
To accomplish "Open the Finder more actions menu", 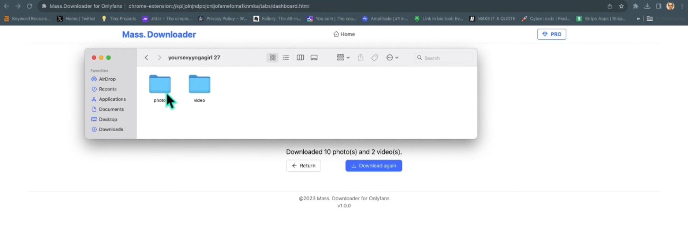I will click(x=392, y=57).
